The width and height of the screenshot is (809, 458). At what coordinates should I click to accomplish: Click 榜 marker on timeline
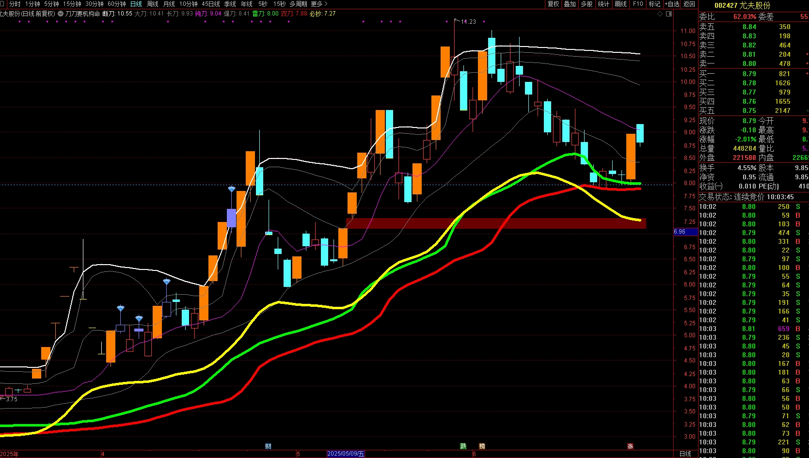pos(482,446)
